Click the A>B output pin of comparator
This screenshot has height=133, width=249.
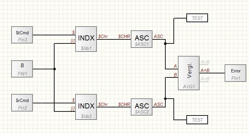pos(205,62)
